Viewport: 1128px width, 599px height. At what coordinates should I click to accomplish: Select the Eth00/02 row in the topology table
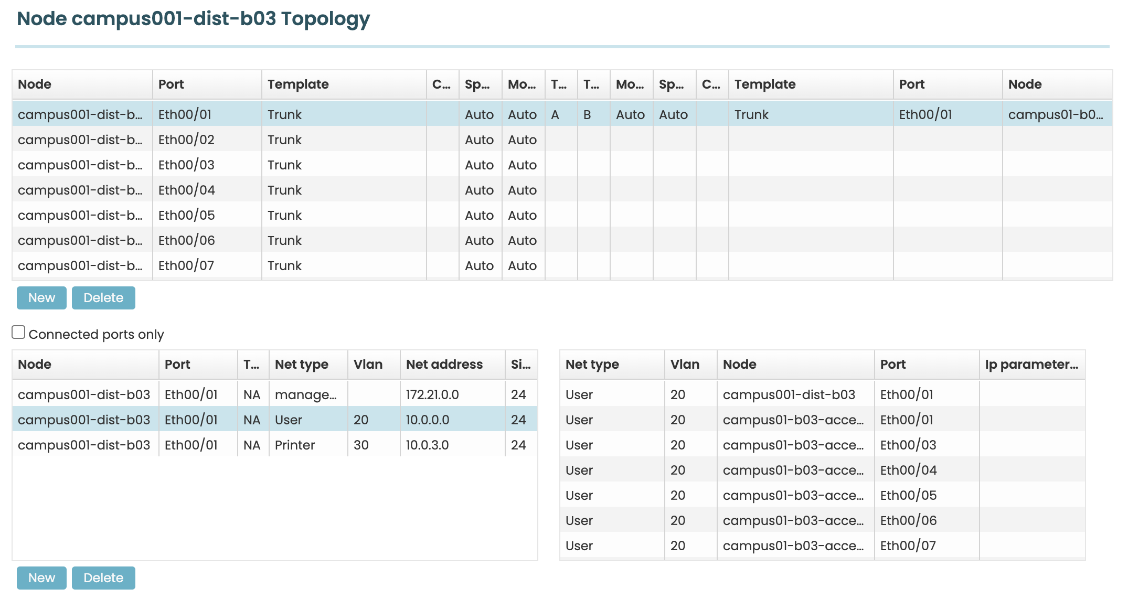(186, 140)
